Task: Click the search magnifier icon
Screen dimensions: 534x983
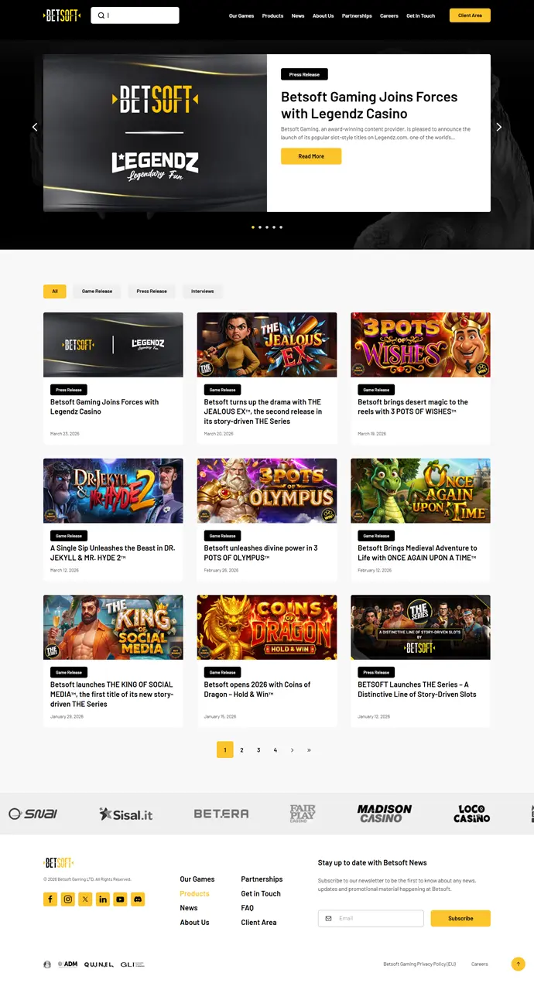Action: 101,15
